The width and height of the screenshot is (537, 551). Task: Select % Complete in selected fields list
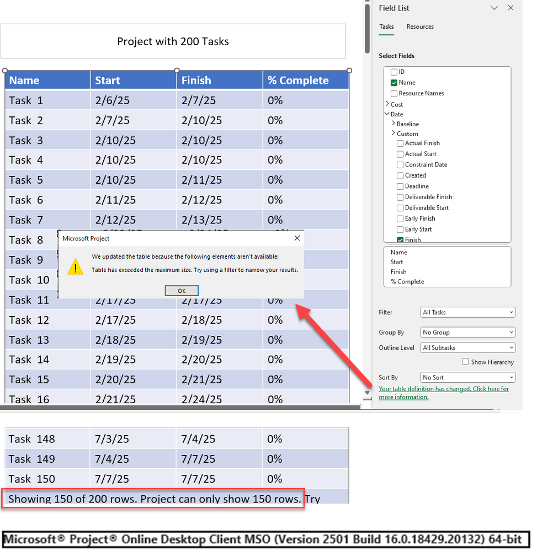pyautogui.click(x=407, y=282)
